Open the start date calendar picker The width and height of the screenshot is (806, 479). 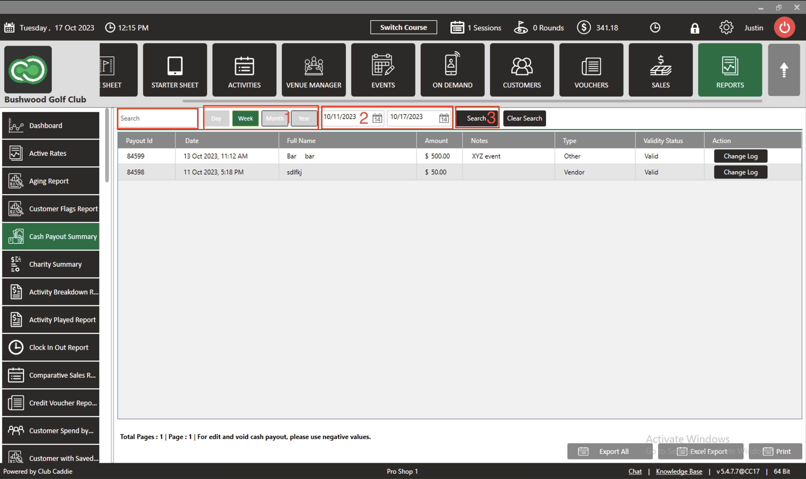pyautogui.click(x=377, y=118)
